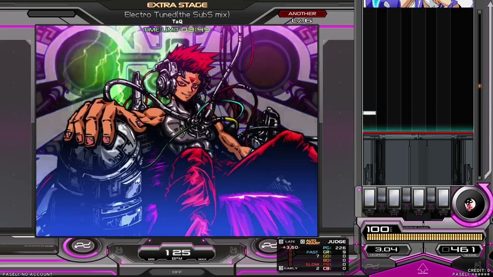The width and height of the screenshot is (493, 277).
Task: Click the left pd star emblem
Action: [83, 246]
